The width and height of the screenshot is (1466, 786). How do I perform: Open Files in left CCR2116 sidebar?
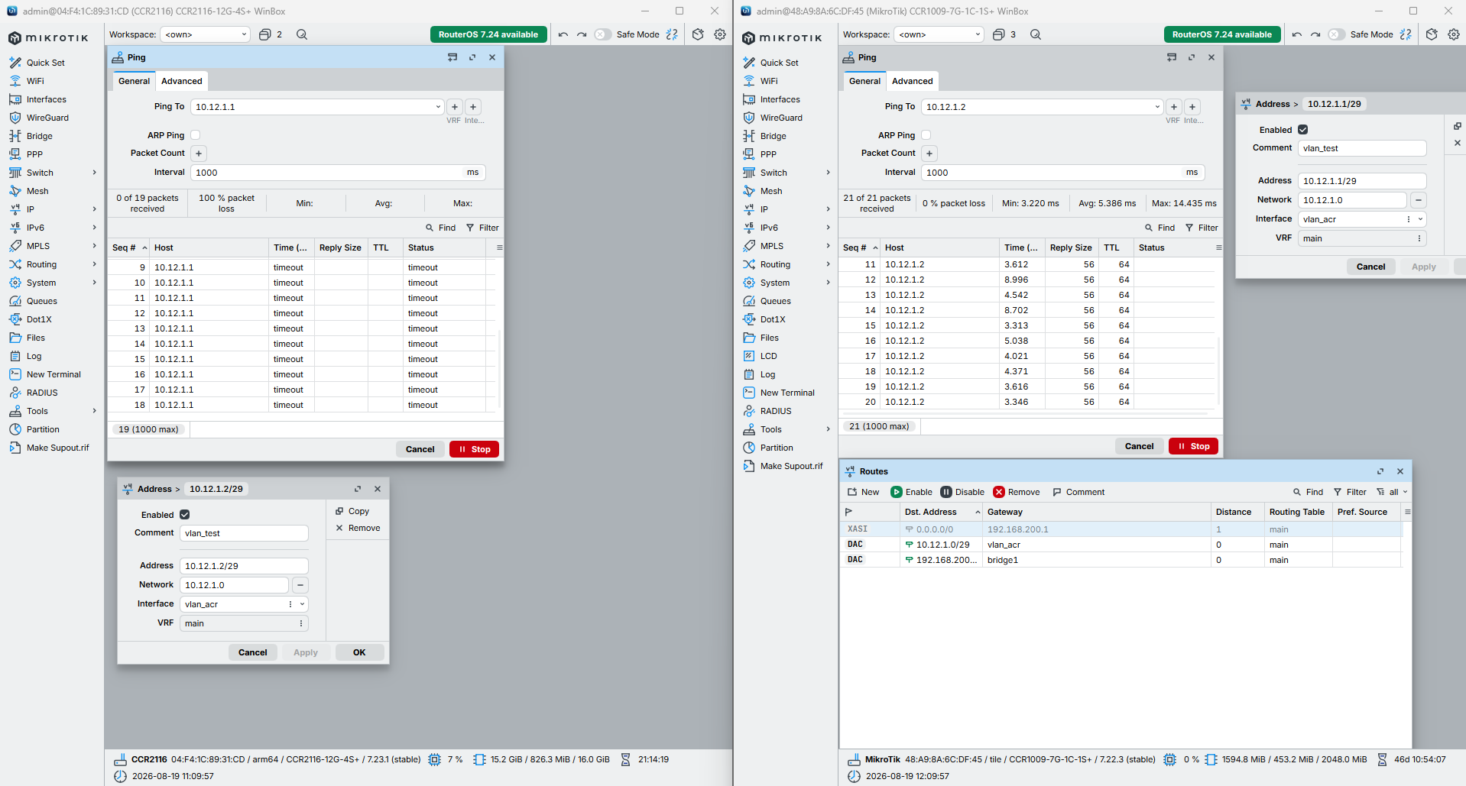35,338
